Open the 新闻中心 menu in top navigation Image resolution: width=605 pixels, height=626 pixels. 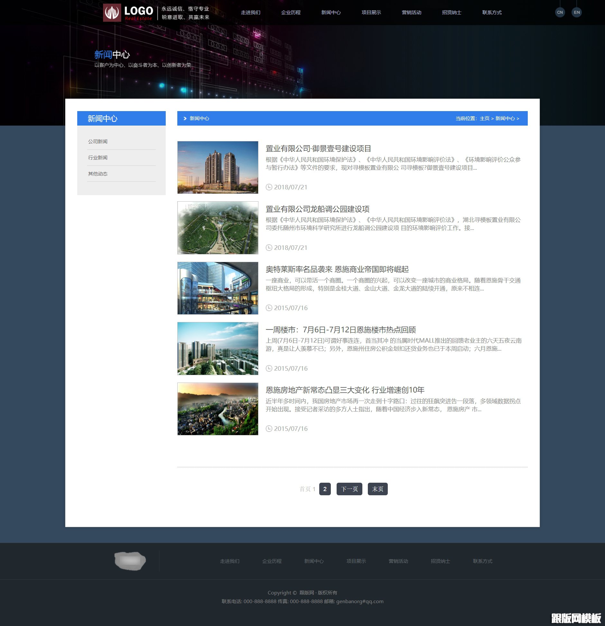(x=331, y=13)
